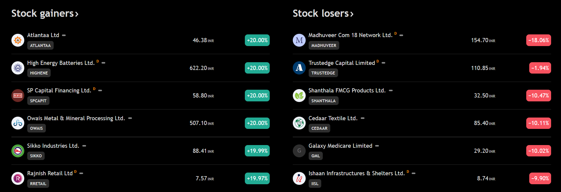Click the Cedaar Textile logo icon
This screenshot has width=561, height=192.
pyautogui.click(x=299, y=123)
